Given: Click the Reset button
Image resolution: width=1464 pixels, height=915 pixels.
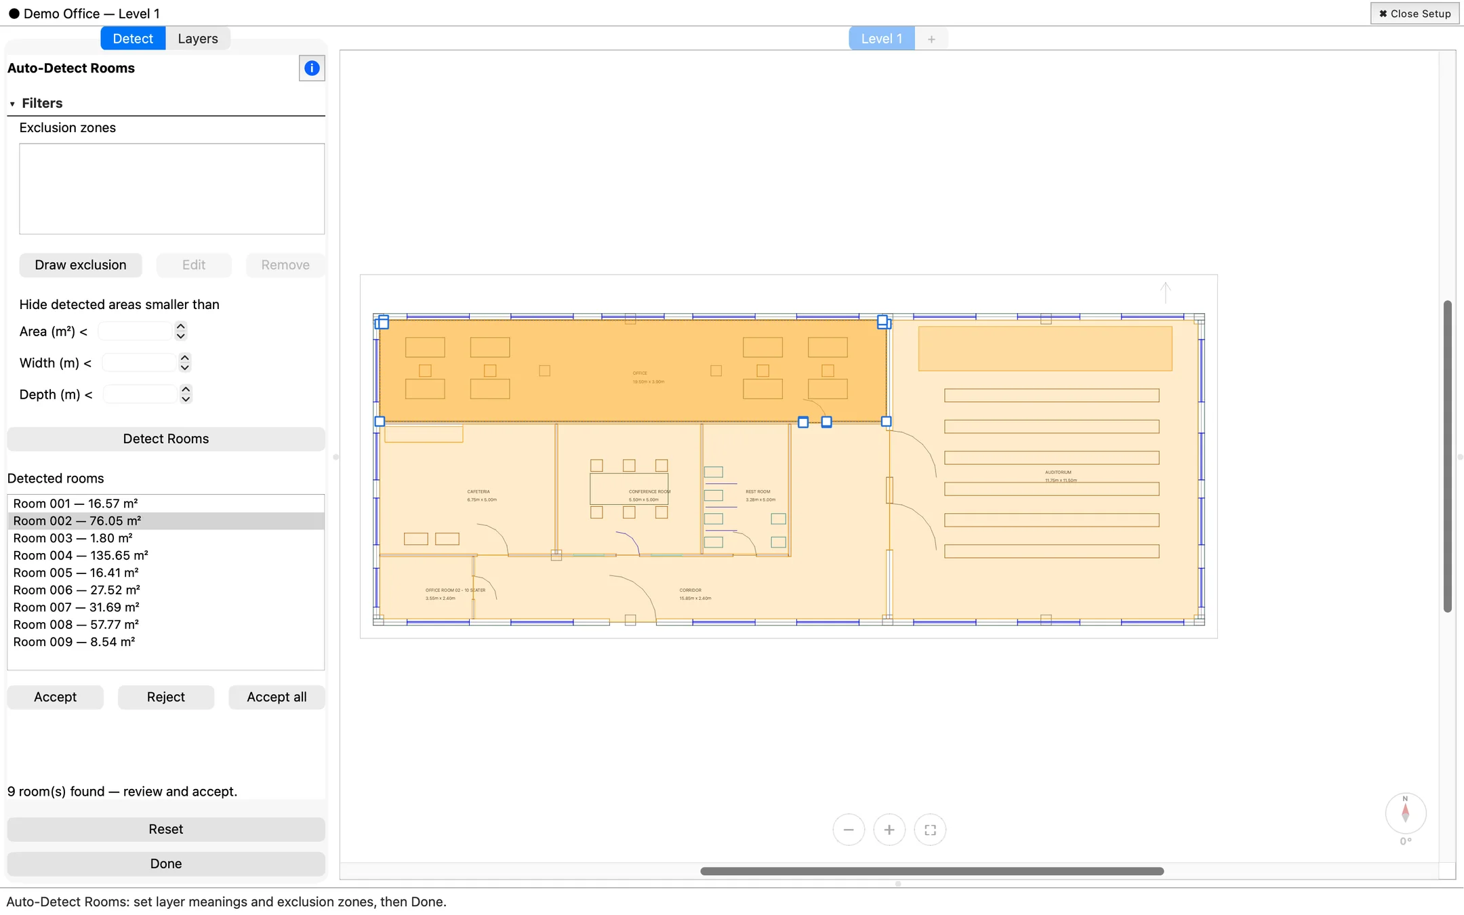Looking at the screenshot, I should click(166, 829).
